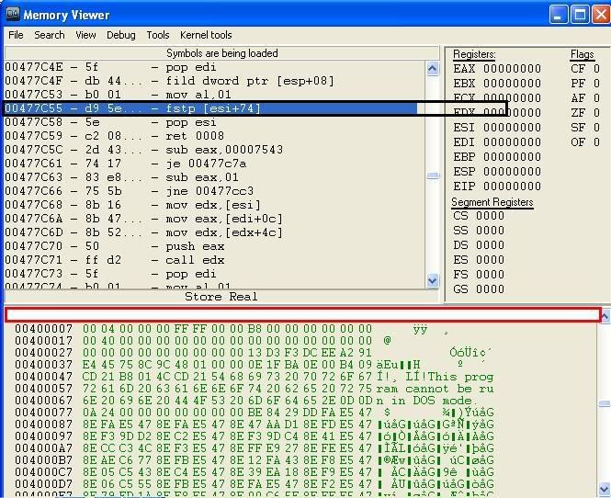This screenshot has width=611, height=498.
Task: Open the Search menu
Action: point(50,35)
